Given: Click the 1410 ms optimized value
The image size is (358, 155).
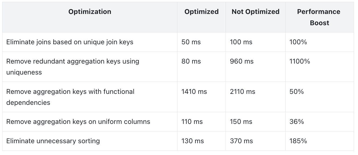Looking at the screenshot, I should (x=194, y=92).
